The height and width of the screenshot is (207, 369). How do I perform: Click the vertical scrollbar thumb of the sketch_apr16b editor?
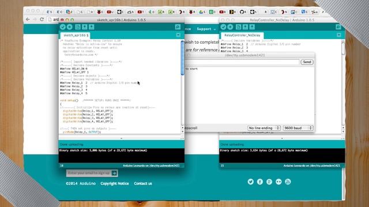click(x=182, y=58)
